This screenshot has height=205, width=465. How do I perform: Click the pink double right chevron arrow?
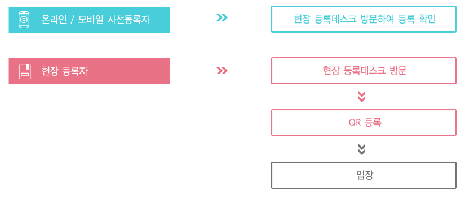click(x=222, y=71)
